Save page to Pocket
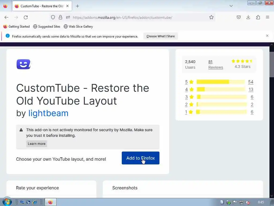The image size is (274, 206). coord(238,17)
